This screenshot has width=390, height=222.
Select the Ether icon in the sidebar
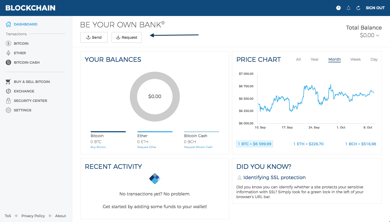click(8, 53)
